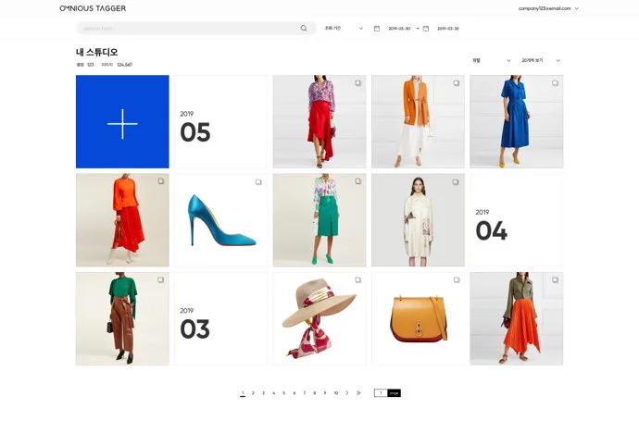Click the Omnious Tagger logo
639x421 pixels.
pos(93,8)
